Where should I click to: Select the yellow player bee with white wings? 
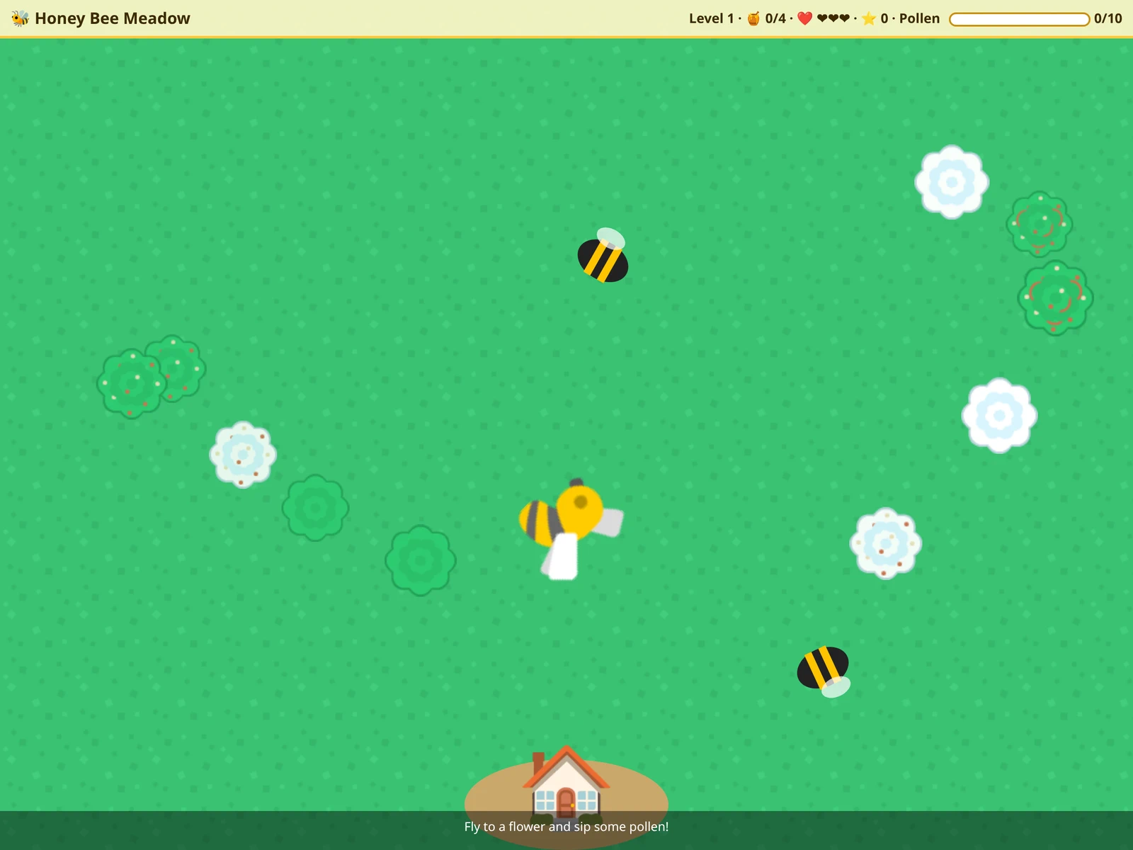pos(570,528)
